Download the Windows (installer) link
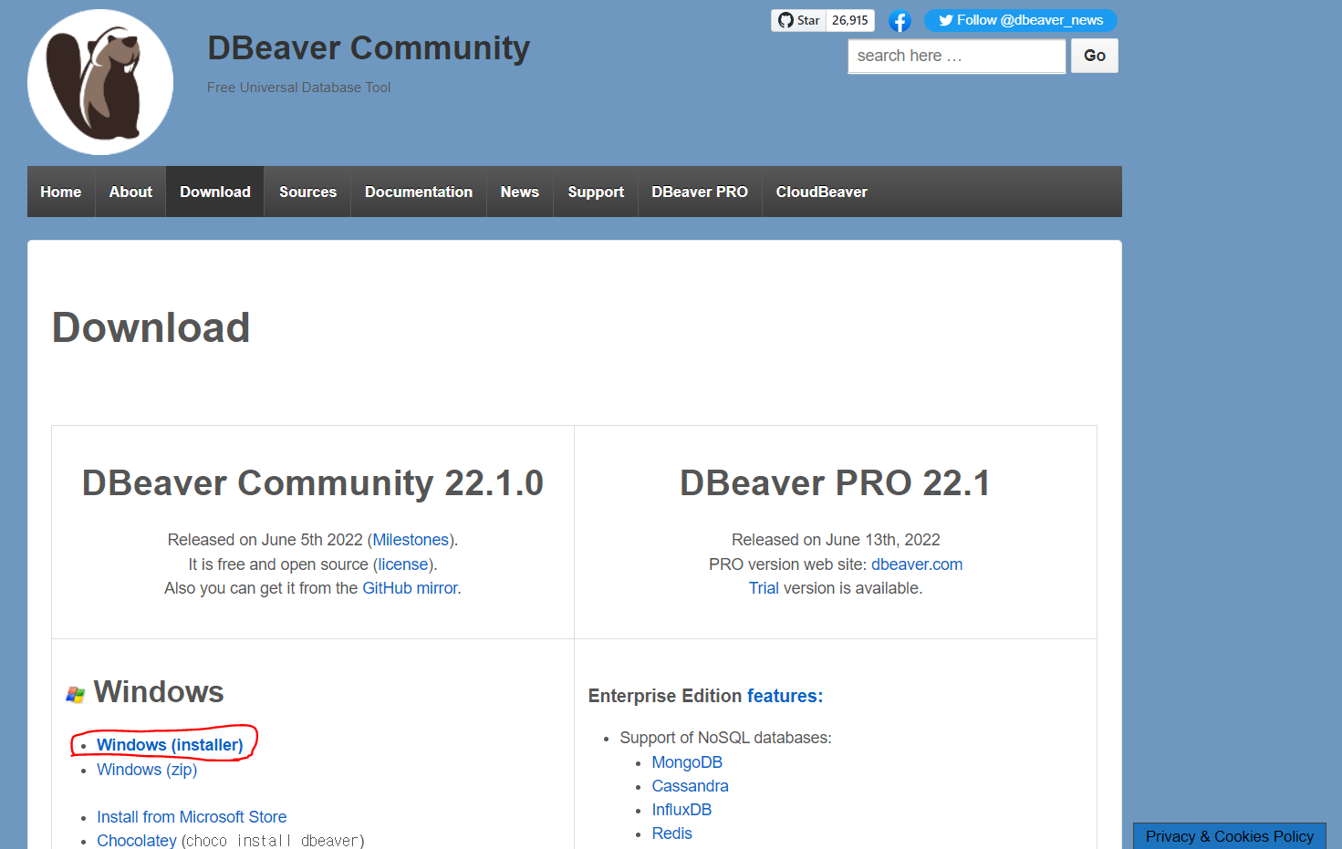 coord(170,745)
